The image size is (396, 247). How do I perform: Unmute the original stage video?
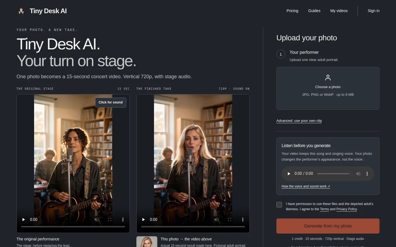97,220
